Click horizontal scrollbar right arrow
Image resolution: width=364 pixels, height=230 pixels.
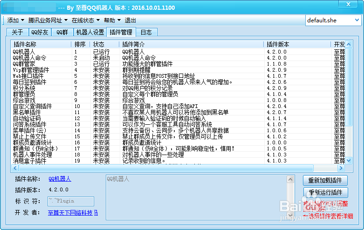click(x=341, y=168)
